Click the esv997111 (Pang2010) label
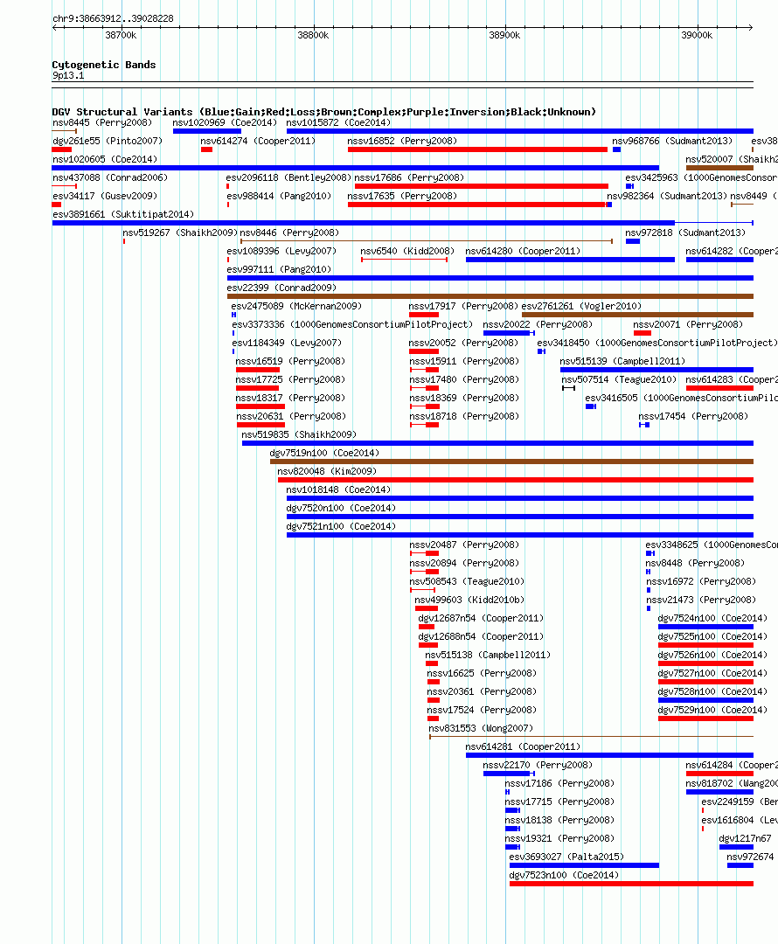This screenshot has height=944, width=778. (279, 270)
